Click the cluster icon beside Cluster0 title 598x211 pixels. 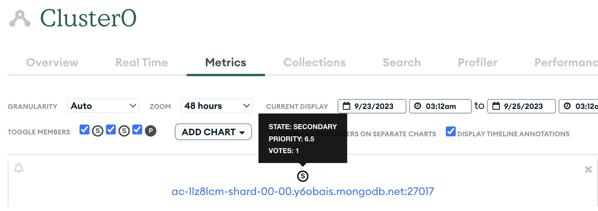[x=19, y=19]
